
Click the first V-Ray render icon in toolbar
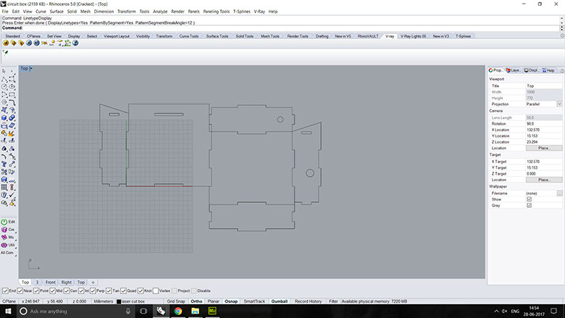pyautogui.click(x=5, y=43)
